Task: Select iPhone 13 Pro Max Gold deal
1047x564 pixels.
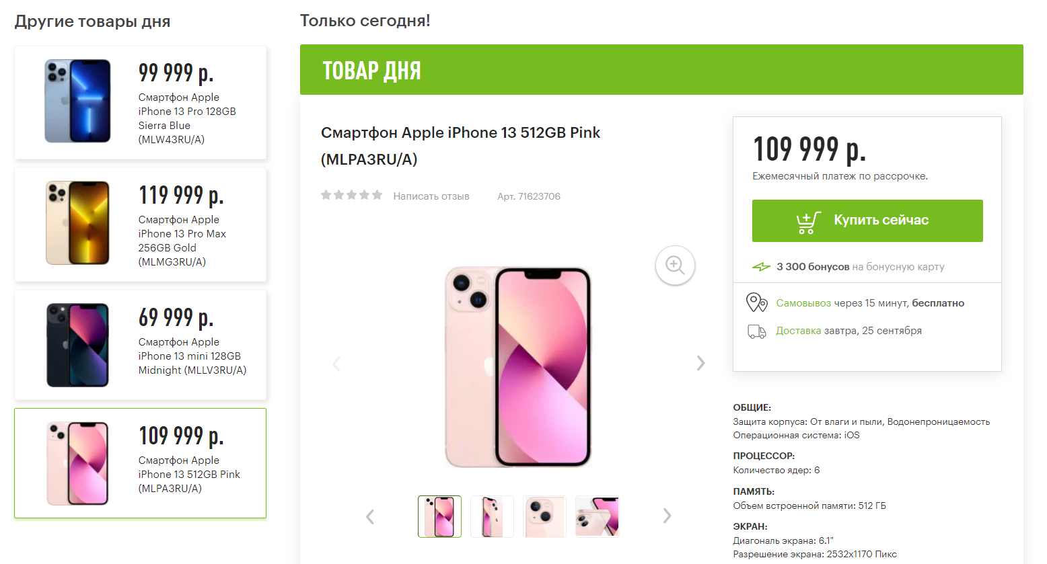Action: point(140,225)
